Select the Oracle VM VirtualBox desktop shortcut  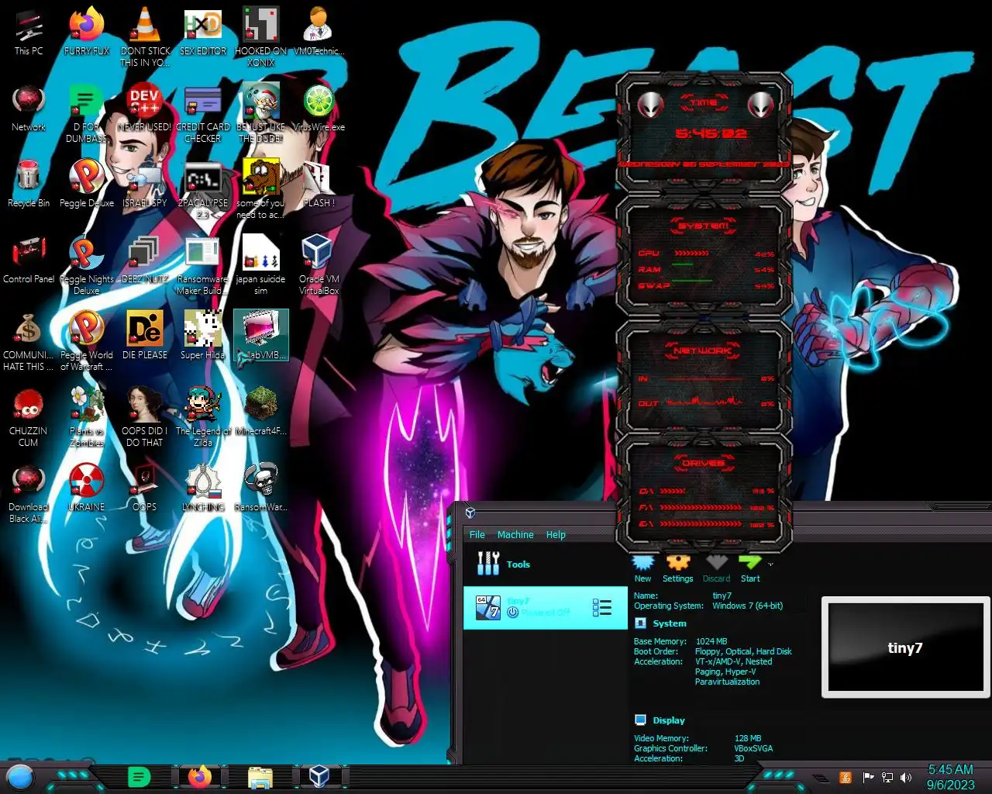[x=319, y=266]
